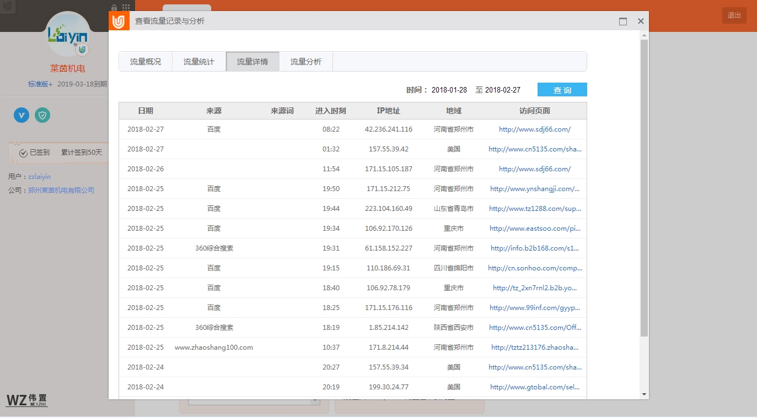Screen dimensions: 757x418
Task: Click the scrollbar down arrow in dialog
Action: [x=644, y=394]
